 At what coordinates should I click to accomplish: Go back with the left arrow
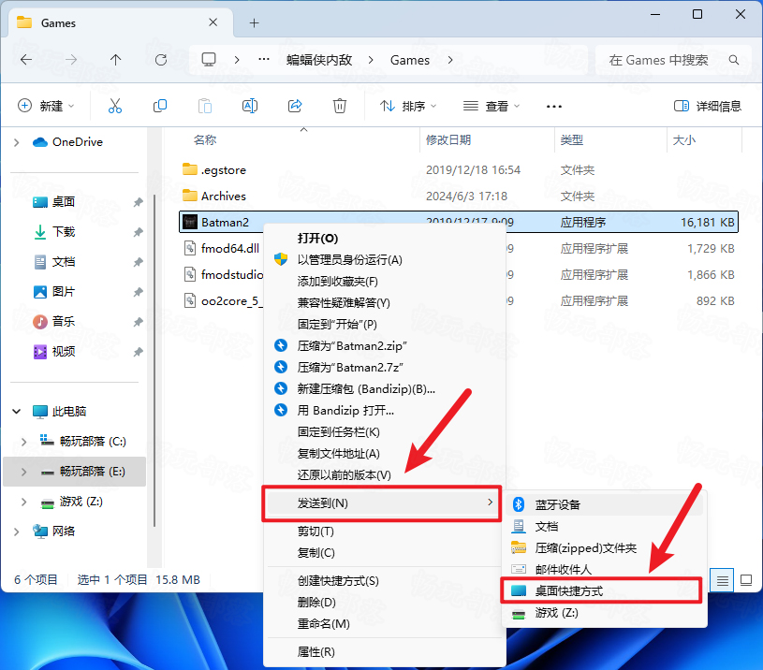click(26, 60)
